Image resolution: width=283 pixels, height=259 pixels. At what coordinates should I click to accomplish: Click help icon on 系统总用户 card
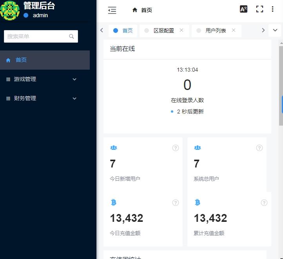(x=259, y=148)
